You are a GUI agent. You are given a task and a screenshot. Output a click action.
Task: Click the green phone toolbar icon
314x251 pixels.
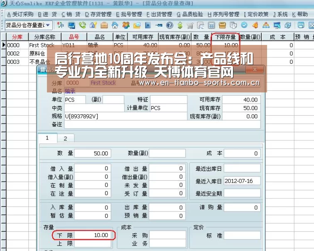point(82,25)
